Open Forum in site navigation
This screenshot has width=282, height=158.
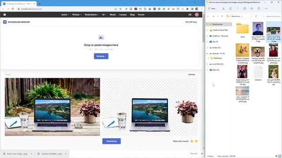141,14
